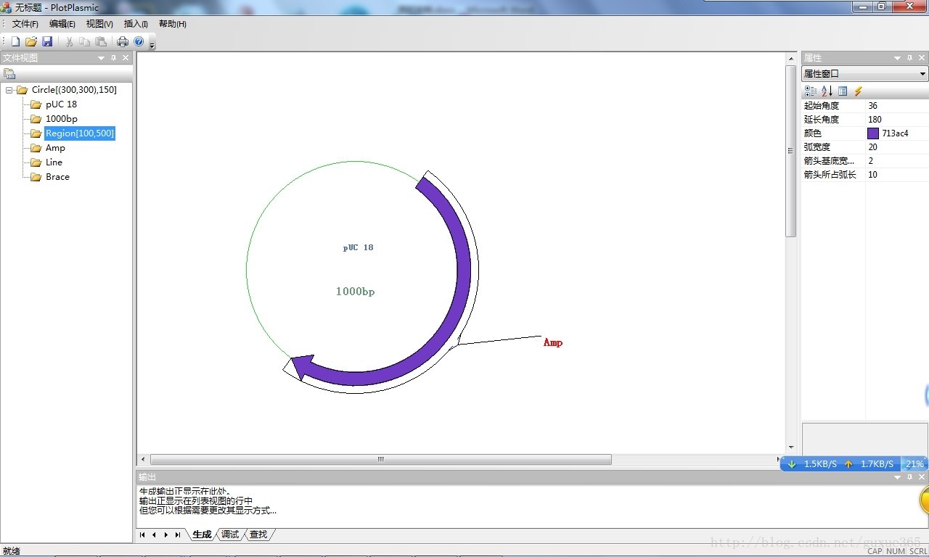Click the canvas vertical scrollbar thumb
This screenshot has height=557, width=929.
pos(791,151)
